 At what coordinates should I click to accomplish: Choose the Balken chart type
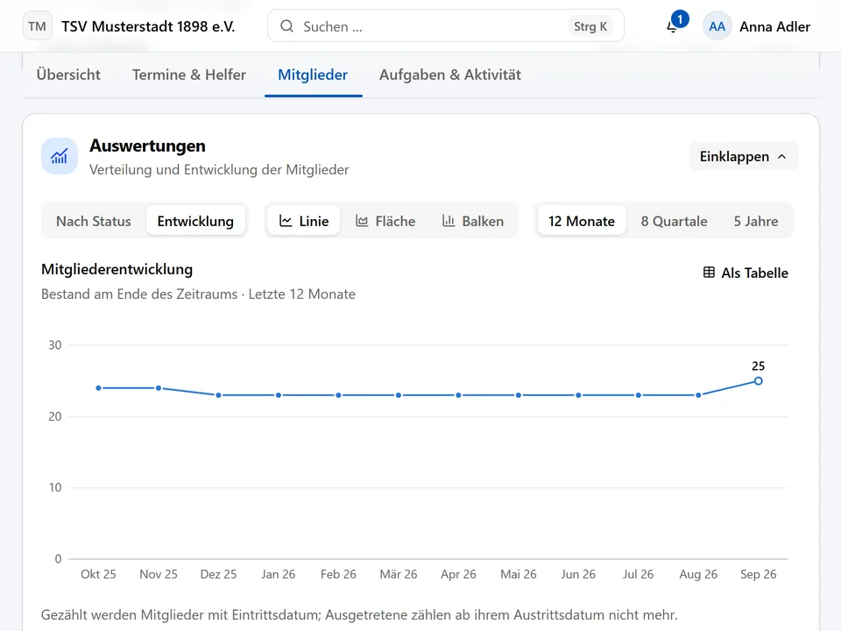[x=472, y=221]
